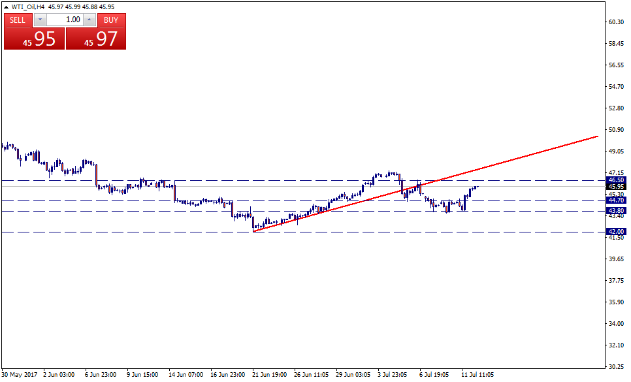Select the 44.70 horizontal level price tag
Viewport: 631px width, 382px height.
(616, 200)
